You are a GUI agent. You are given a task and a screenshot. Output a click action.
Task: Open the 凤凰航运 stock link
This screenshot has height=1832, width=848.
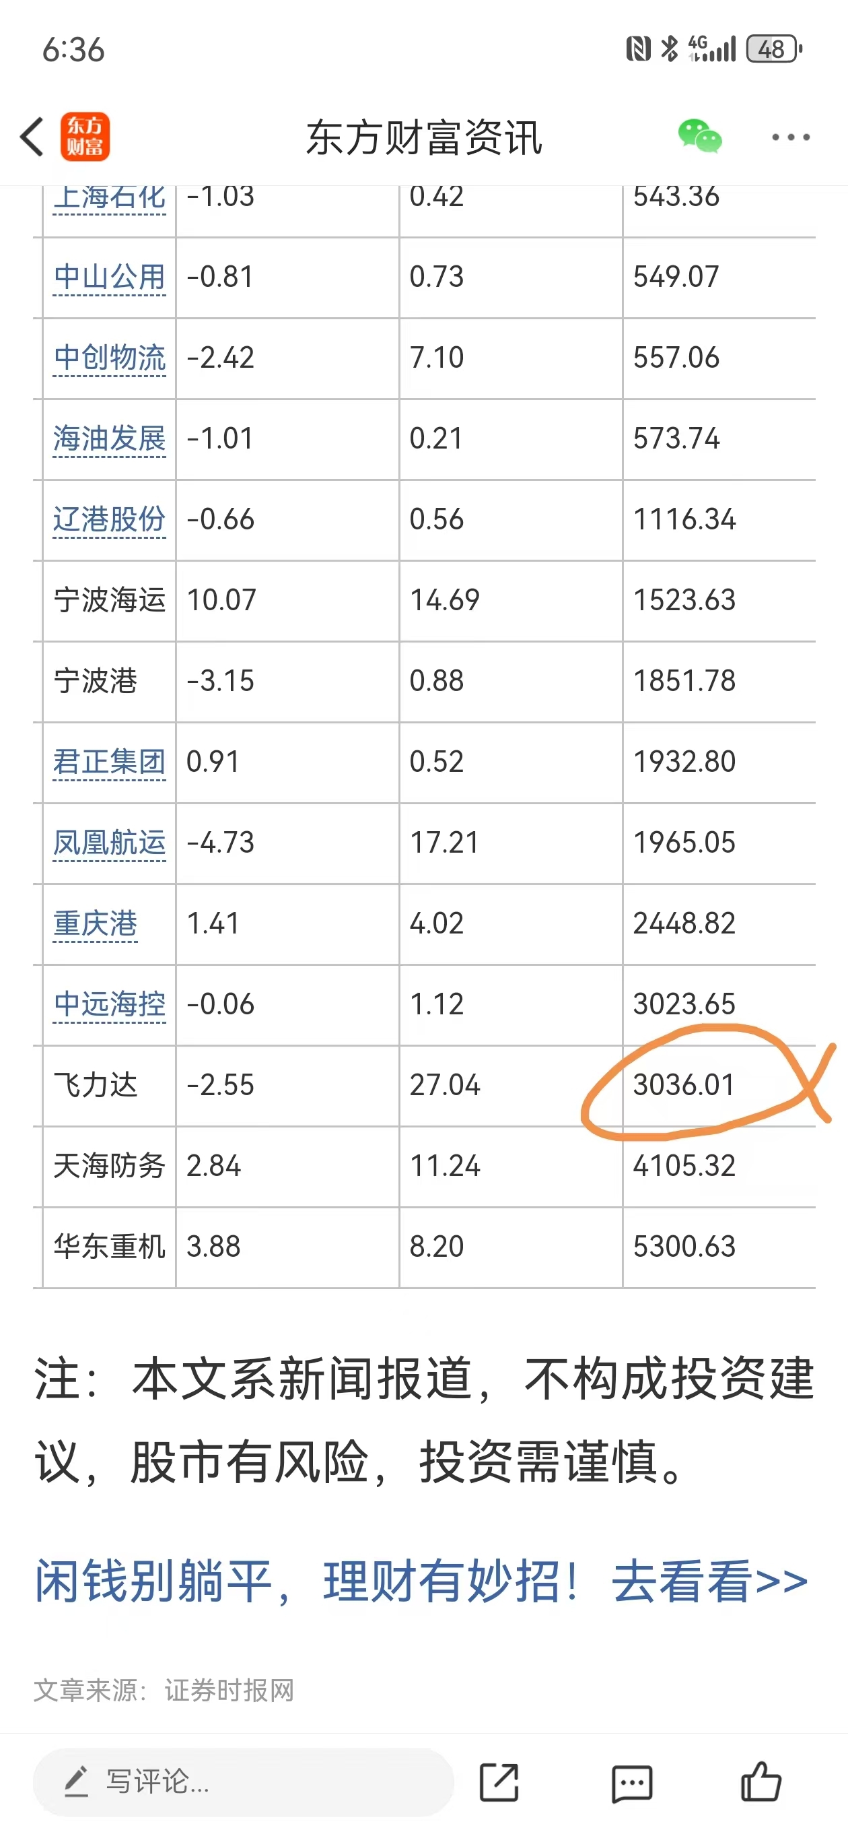(x=110, y=843)
